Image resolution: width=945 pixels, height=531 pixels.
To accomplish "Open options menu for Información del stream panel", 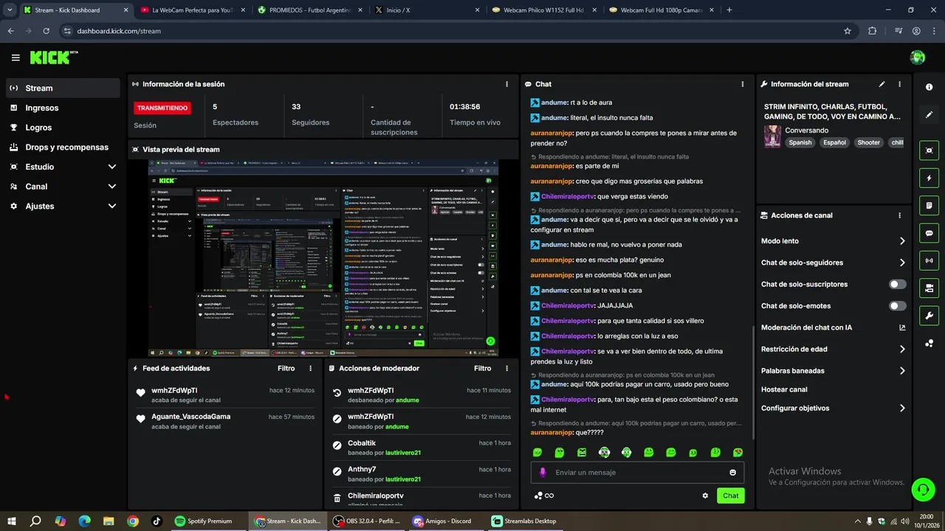I will (x=899, y=84).
